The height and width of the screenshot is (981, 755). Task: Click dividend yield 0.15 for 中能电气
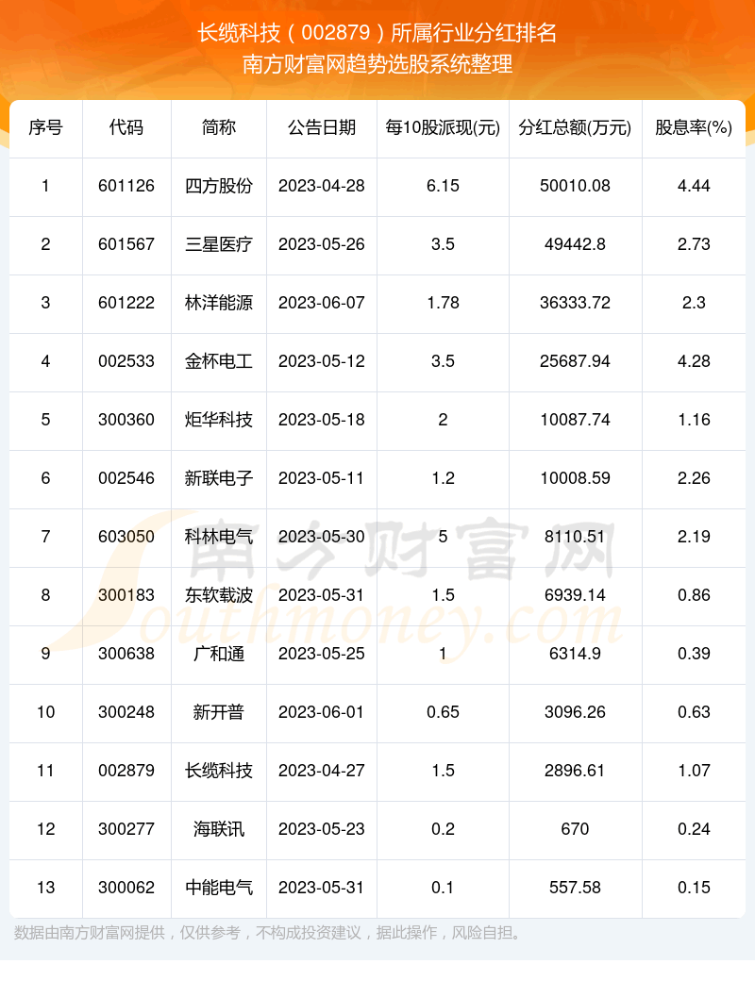694,888
